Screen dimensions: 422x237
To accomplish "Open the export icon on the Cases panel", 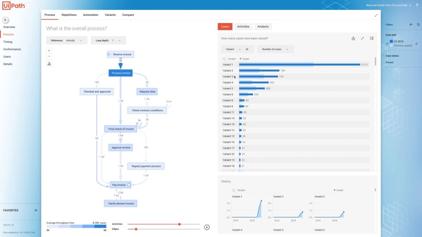I will pos(353,38).
